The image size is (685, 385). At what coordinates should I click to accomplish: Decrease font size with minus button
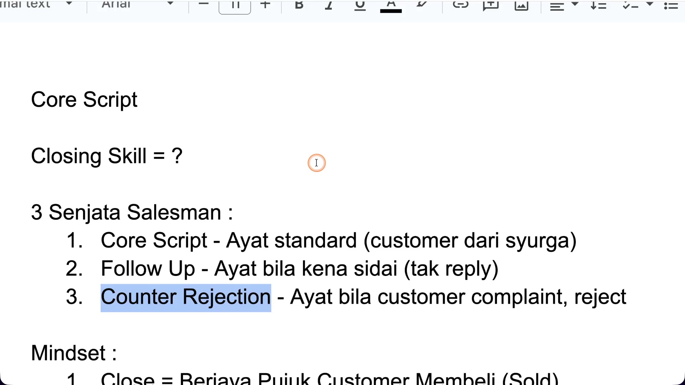[203, 4]
